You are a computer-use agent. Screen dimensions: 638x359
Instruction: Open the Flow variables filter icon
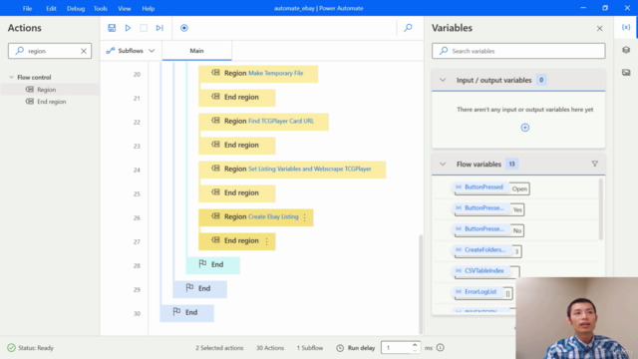point(595,164)
